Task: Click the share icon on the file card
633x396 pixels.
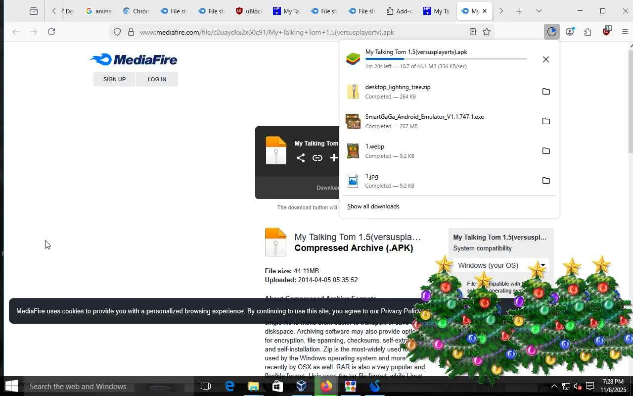Action: (x=301, y=158)
